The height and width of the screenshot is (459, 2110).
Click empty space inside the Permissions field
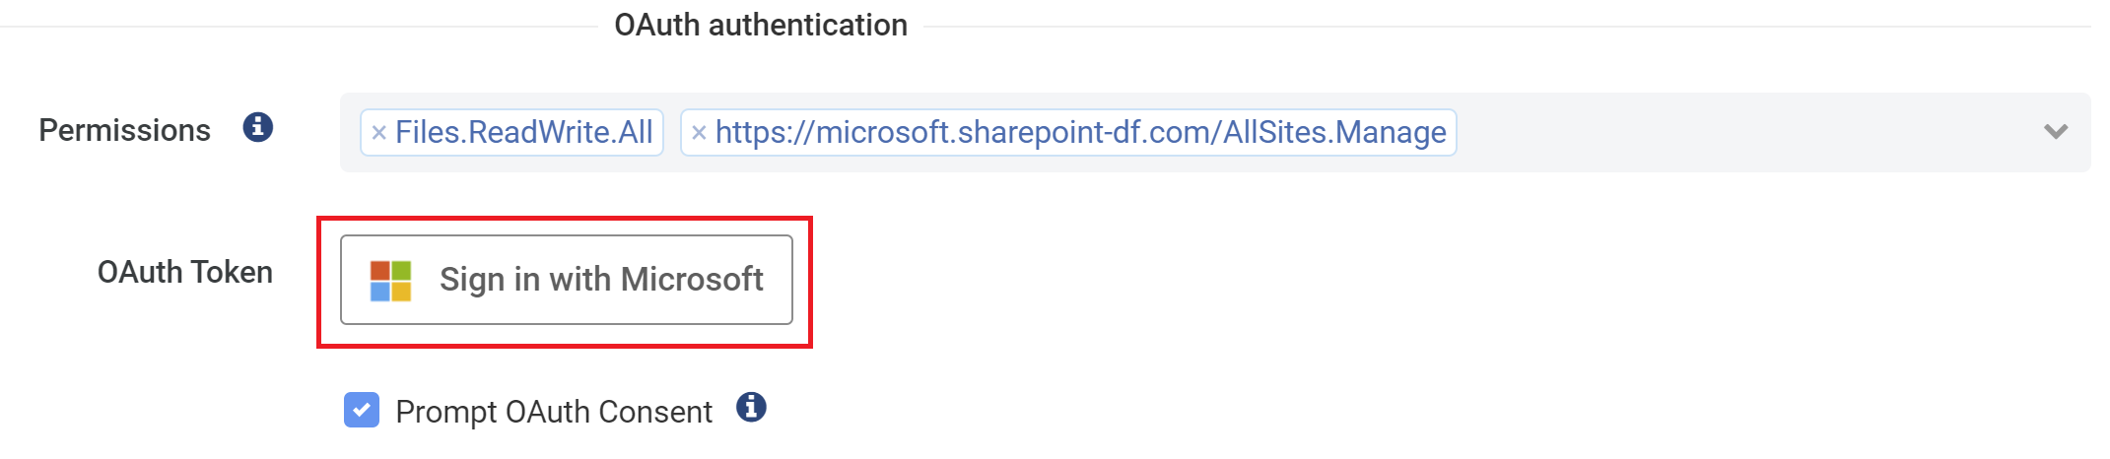[x=1725, y=133]
